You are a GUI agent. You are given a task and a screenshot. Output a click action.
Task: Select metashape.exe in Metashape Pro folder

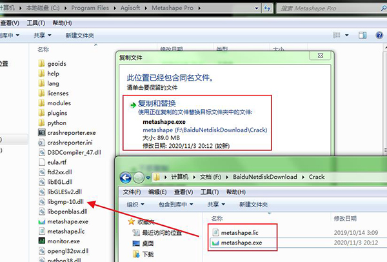63,221
